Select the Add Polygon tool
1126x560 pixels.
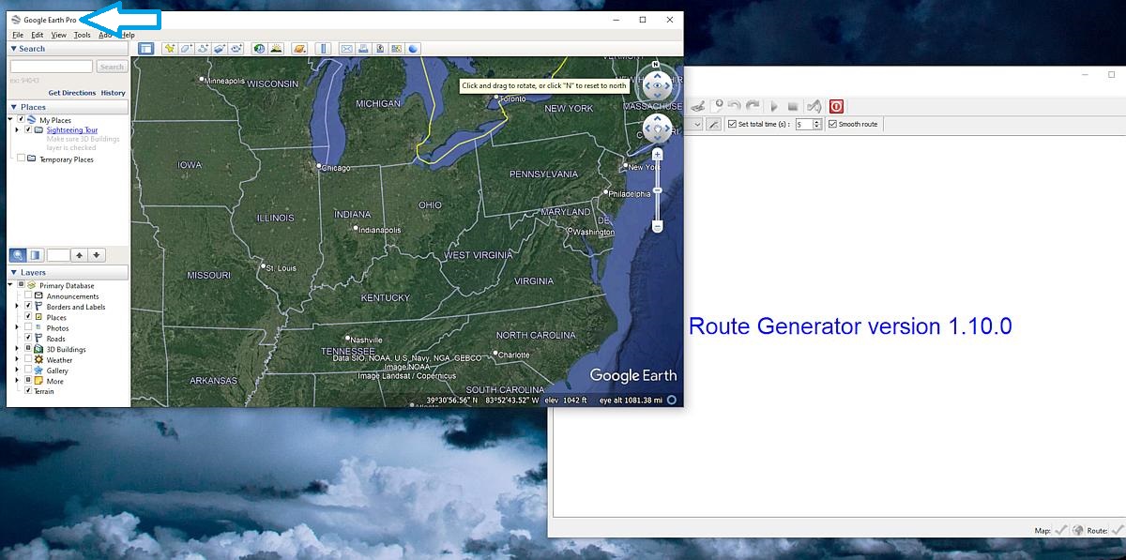186,49
